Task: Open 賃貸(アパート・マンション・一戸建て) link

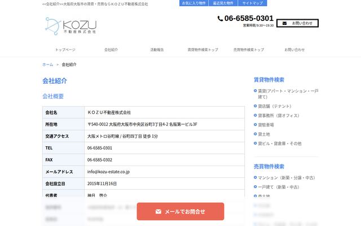Action: [288, 94]
